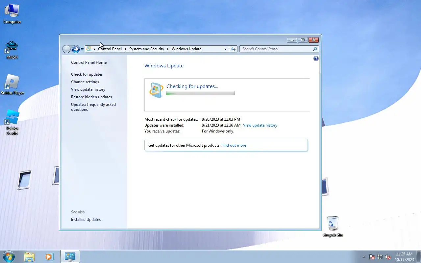Open the taskbar clock and date
Viewport: 421px width, 263px height.
(404, 257)
